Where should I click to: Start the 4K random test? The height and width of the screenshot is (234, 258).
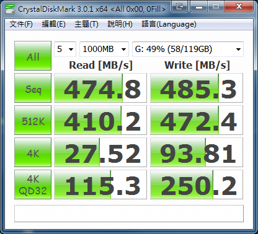33,152
